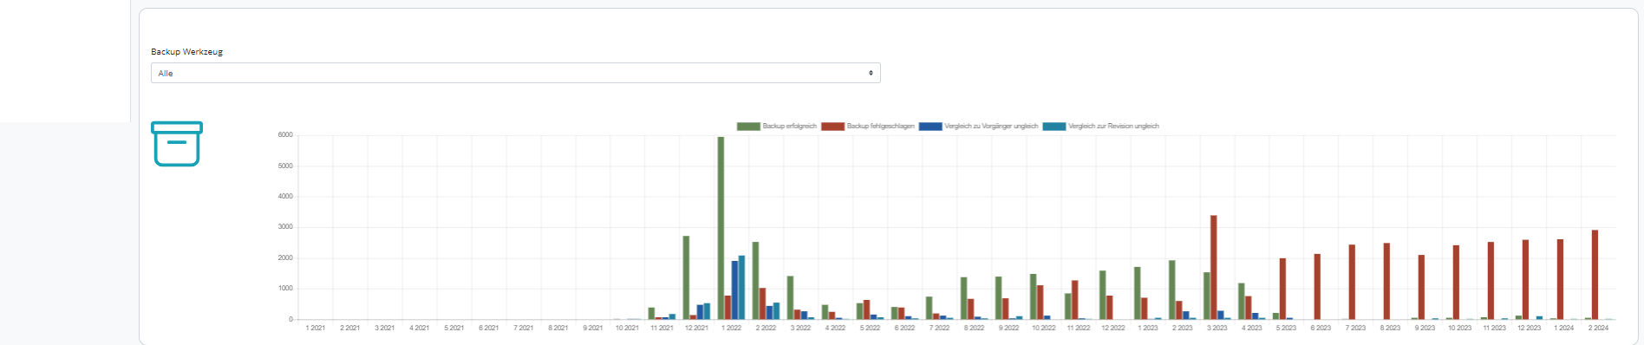This screenshot has height=345, width=1644.
Task: Toggle the Backup erfolgreich legend series
Action: tap(777, 127)
